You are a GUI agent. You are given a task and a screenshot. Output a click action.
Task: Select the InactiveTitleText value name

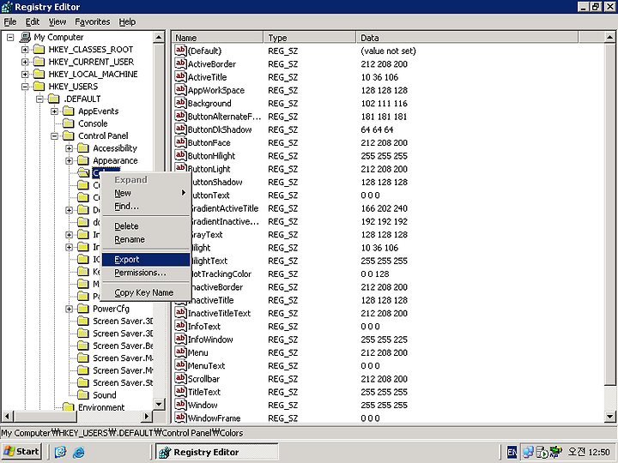pyautogui.click(x=219, y=314)
